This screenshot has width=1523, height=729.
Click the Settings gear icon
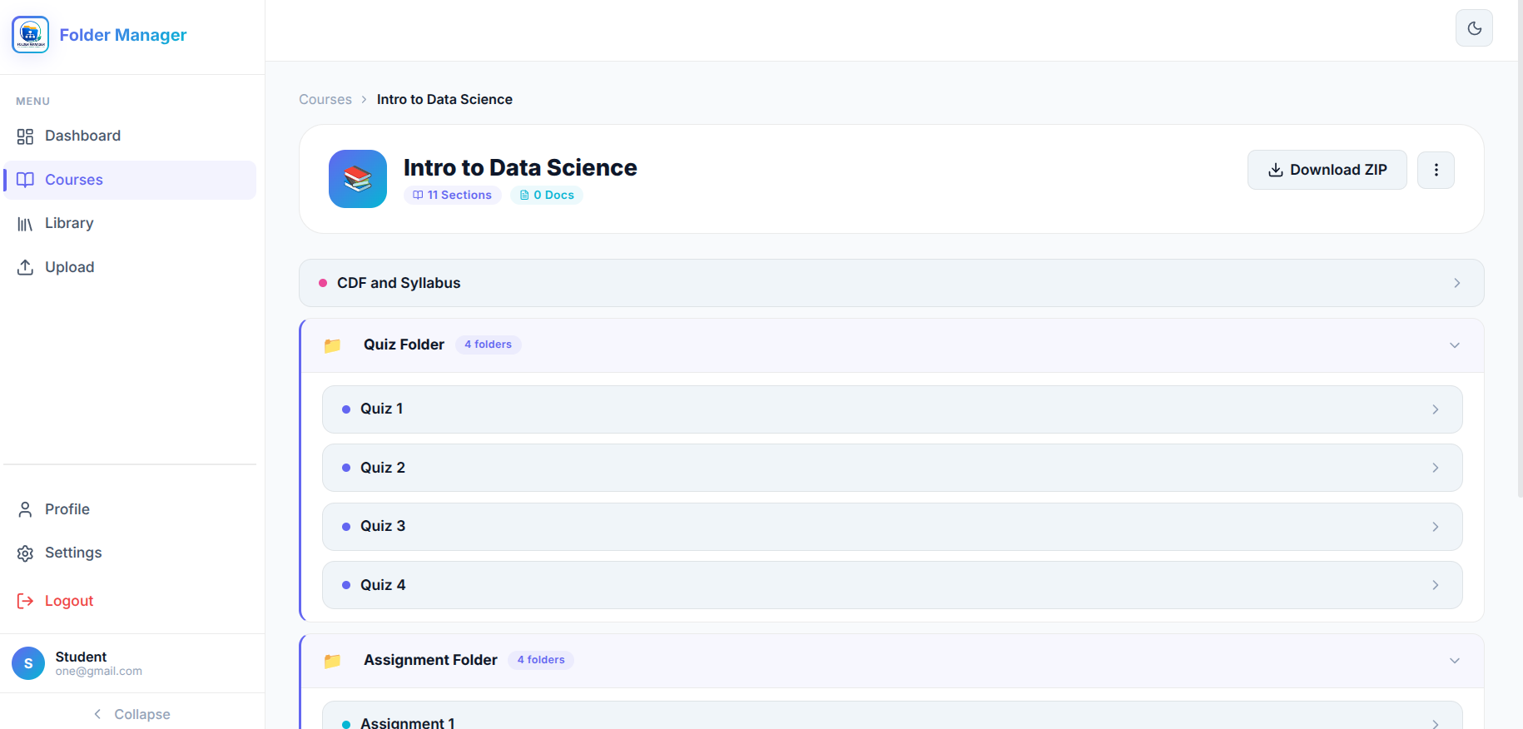(25, 553)
